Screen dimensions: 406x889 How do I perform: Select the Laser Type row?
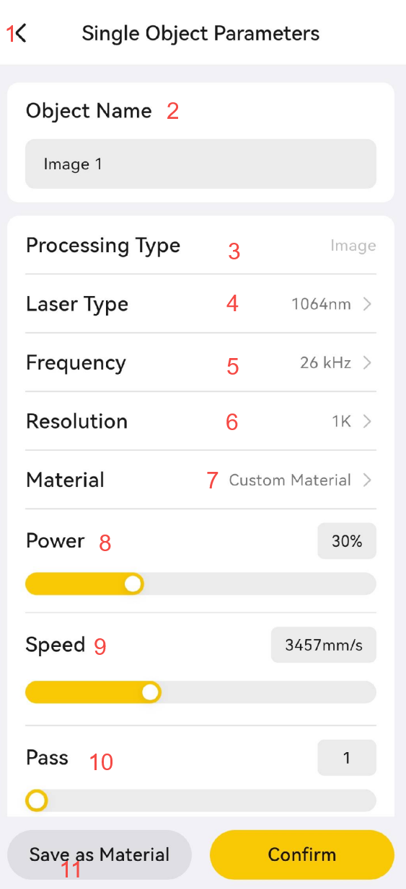pos(200,304)
